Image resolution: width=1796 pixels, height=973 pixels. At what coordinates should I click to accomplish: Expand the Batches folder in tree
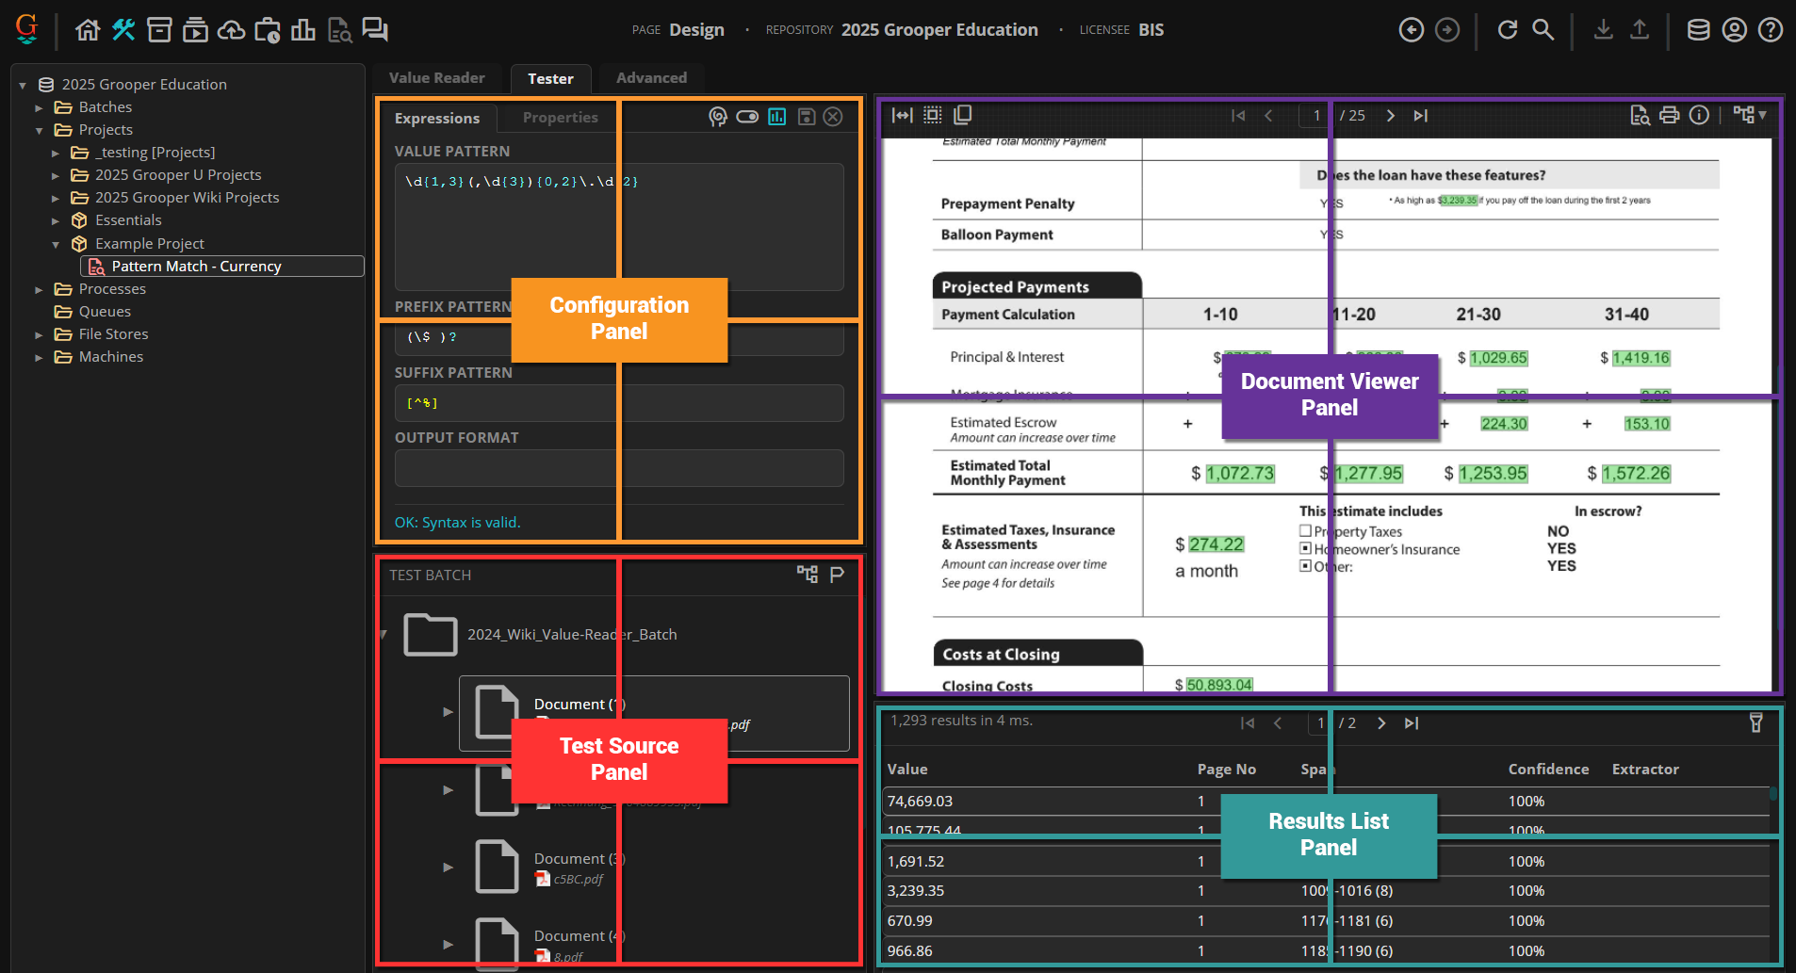click(x=39, y=107)
